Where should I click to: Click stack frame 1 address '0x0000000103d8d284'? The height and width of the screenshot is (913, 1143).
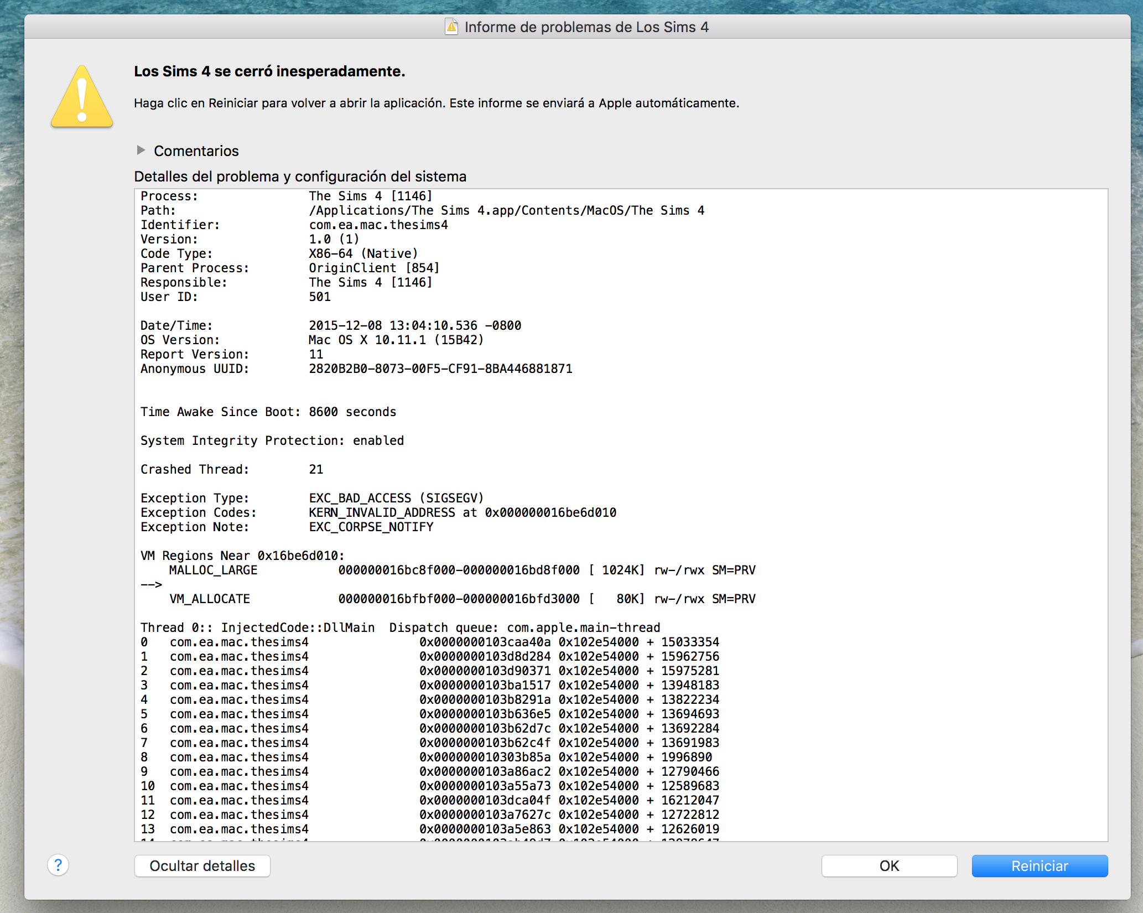coord(485,656)
